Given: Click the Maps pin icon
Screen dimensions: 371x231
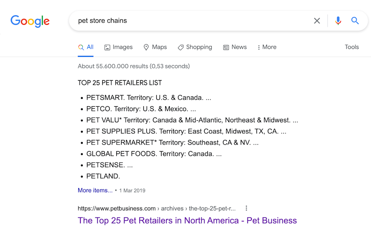Looking at the screenshot, I should 146,47.
